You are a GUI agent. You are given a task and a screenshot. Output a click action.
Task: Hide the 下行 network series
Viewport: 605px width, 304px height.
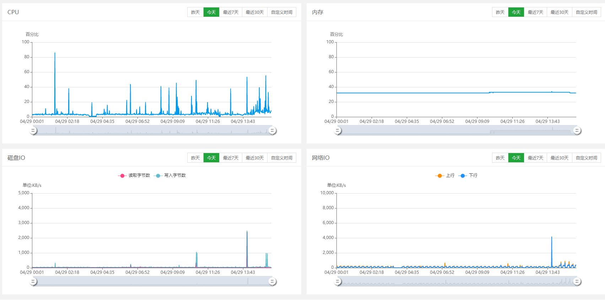[468, 175]
